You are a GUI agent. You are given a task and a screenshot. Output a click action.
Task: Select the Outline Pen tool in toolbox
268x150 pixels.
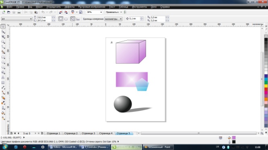tap(3, 108)
